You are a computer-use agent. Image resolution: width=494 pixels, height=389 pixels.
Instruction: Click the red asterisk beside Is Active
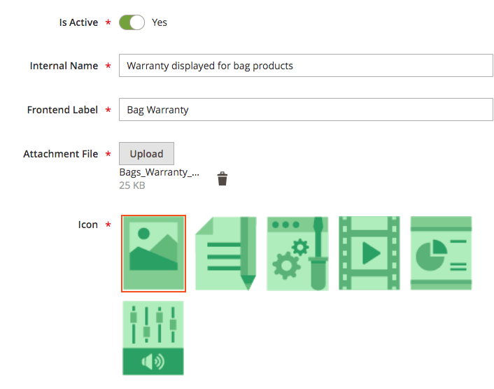tap(108, 23)
